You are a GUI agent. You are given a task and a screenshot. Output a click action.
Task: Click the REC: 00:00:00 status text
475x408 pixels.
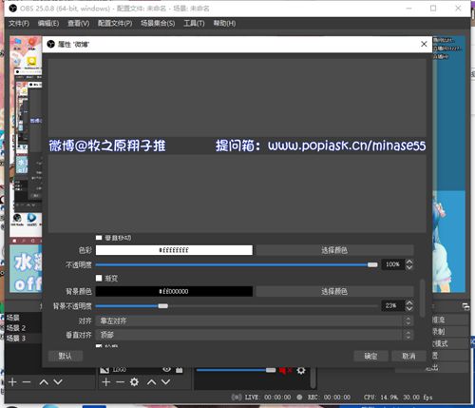pos(329,398)
